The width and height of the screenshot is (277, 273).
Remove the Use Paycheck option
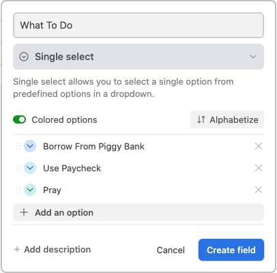click(x=259, y=168)
